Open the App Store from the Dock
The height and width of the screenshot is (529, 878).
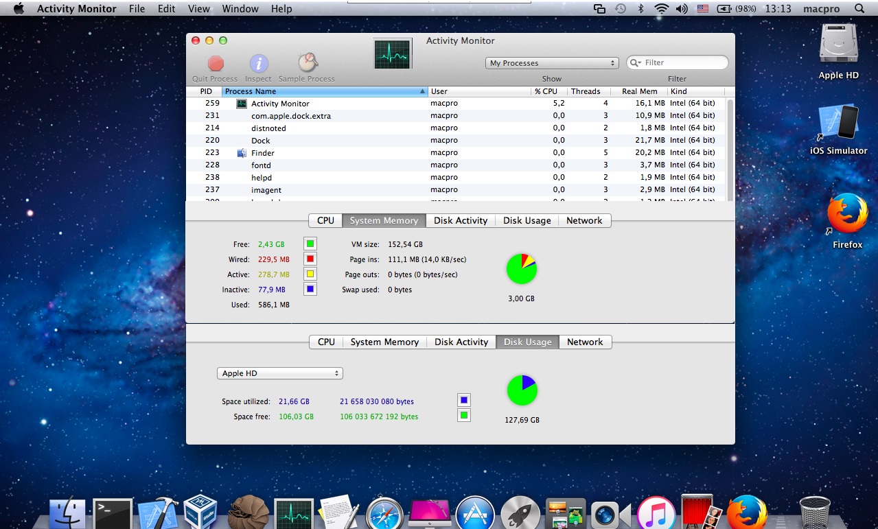475,513
